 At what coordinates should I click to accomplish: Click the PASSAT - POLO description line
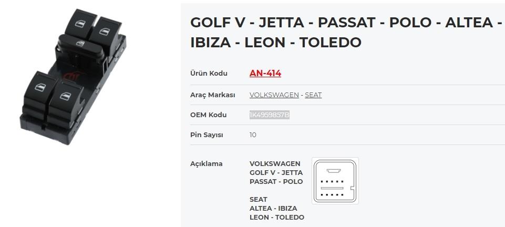click(276, 182)
